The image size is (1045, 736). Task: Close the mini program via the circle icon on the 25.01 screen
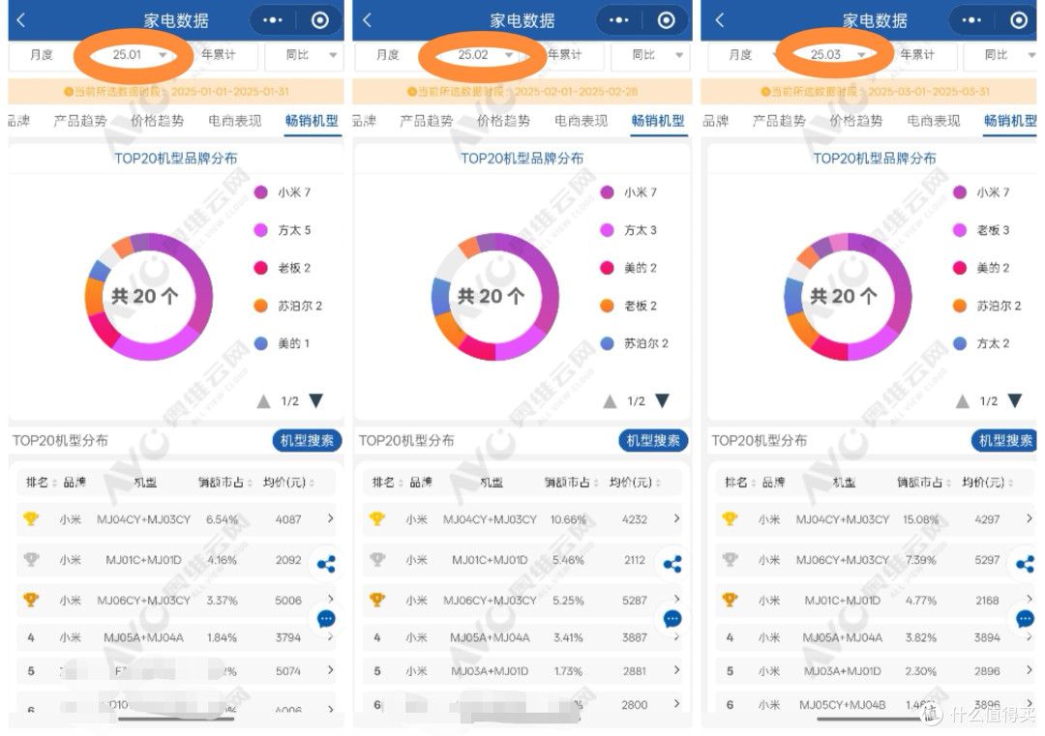[320, 20]
